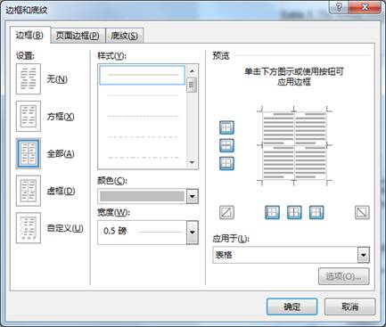
Task: Toggle the bottom border button in preview
Action: [x=226, y=163]
